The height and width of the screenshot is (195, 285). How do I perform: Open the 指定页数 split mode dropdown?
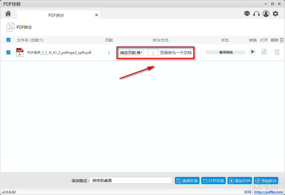click(130, 52)
